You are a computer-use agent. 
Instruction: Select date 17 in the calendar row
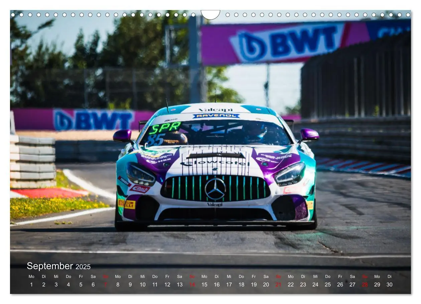229,285
